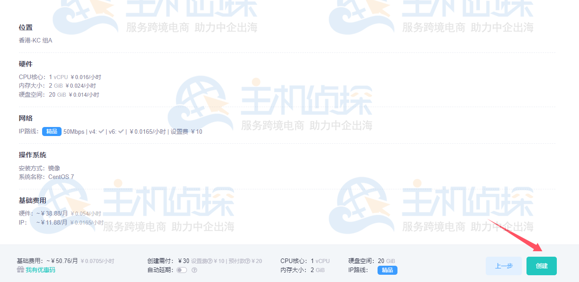Image resolution: width=579 pixels, height=282 pixels.
Task: Click the 香港-KC 组A location text
Action: click(x=36, y=40)
